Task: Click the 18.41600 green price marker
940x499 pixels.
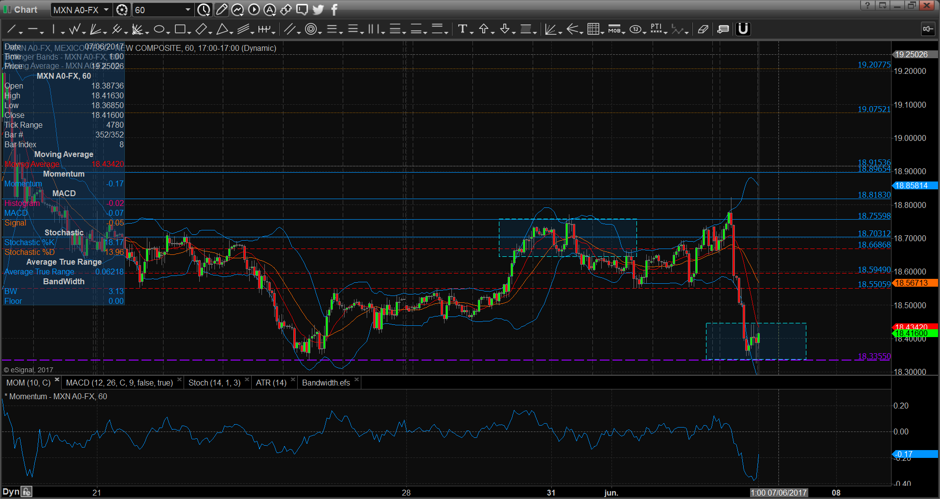Action: click(915, 334)
